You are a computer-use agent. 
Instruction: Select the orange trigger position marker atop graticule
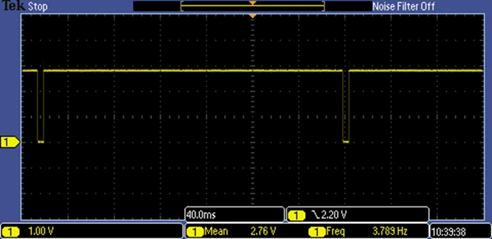tap(253, 16)
